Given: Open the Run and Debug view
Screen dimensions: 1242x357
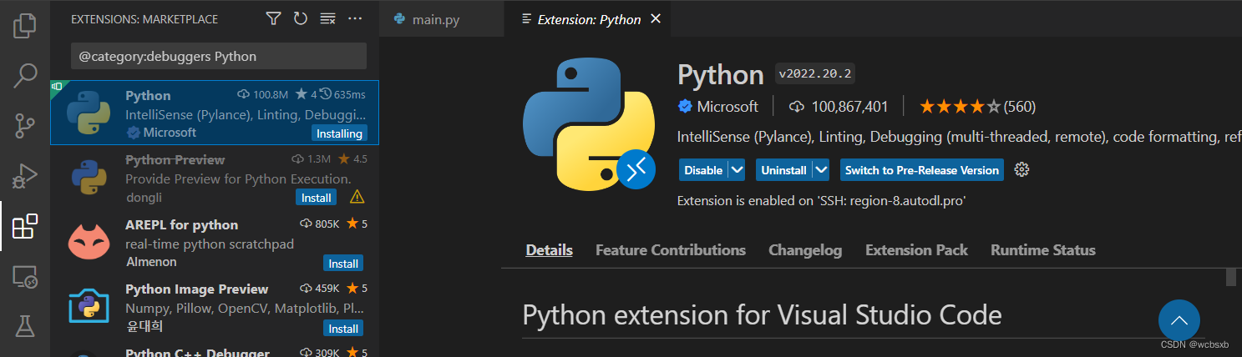Looking at the screenshot, I should coord(25,176).
